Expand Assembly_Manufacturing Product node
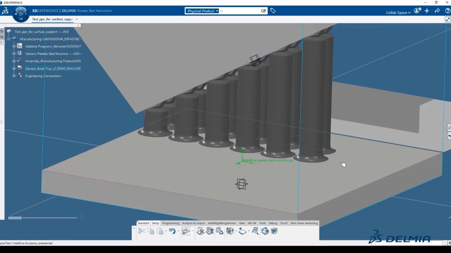The height and width of the screenshot is (253, 451). (x=14, y=61)
